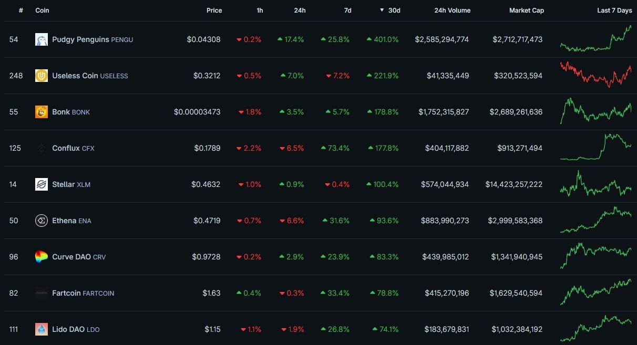This screenshot has height=345, width=637.
Task: Click the Conflux logo icon
Action: tap(42, 148)
